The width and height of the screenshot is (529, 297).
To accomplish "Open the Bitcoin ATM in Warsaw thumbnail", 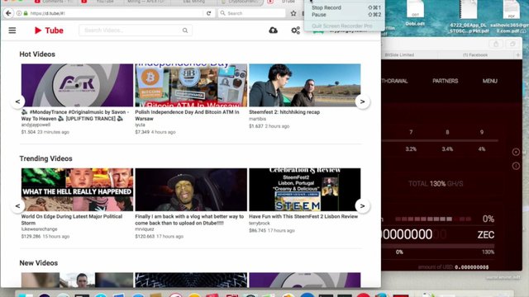I will pyautogui.click(x=191, y=85).
